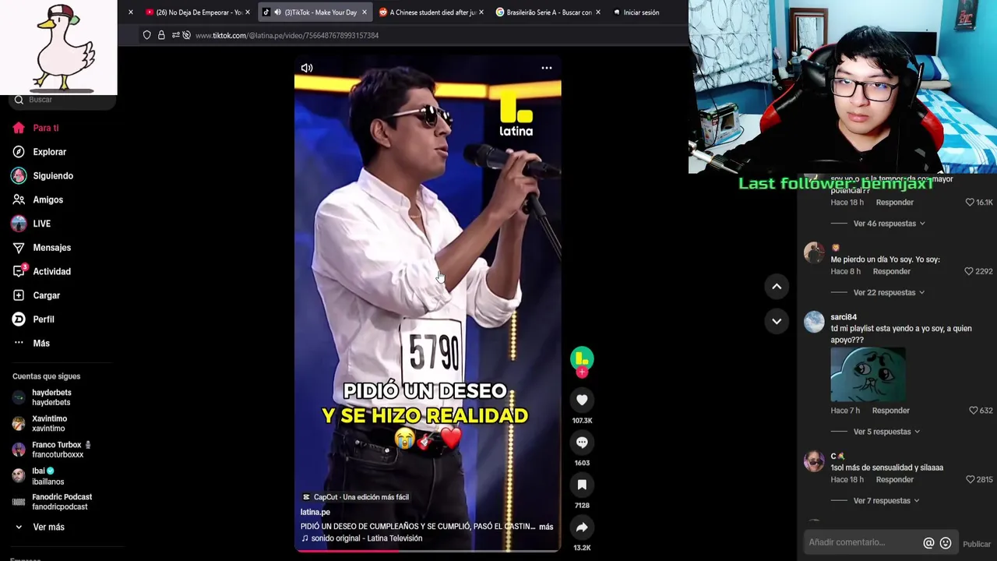Open the comments bubble icon
This screenshot has height=561, width=997.
[582, 442]
